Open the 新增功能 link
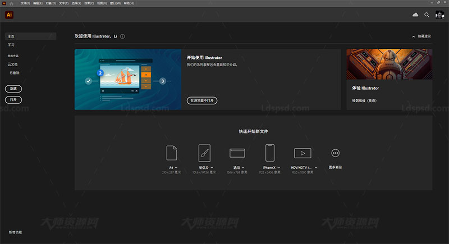 [16, 232]
